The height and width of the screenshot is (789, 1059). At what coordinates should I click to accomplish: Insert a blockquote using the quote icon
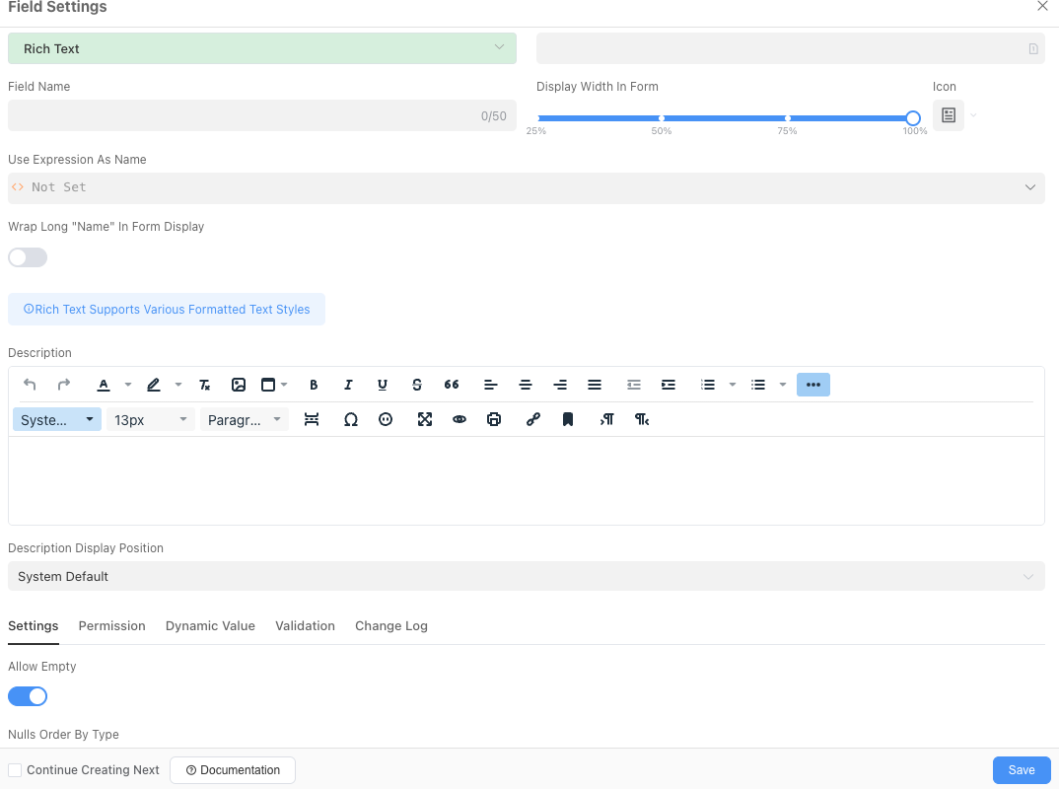click(452, 385)
